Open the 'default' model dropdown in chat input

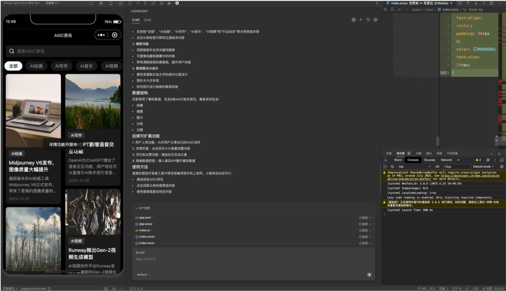coord(143,275)
